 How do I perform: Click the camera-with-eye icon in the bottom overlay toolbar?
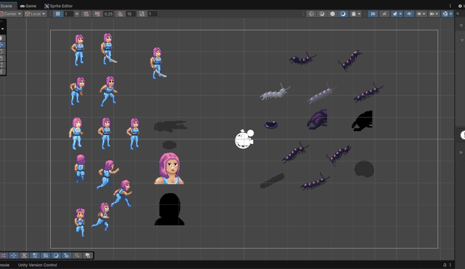pyautogui.click(x=88, y=255)
